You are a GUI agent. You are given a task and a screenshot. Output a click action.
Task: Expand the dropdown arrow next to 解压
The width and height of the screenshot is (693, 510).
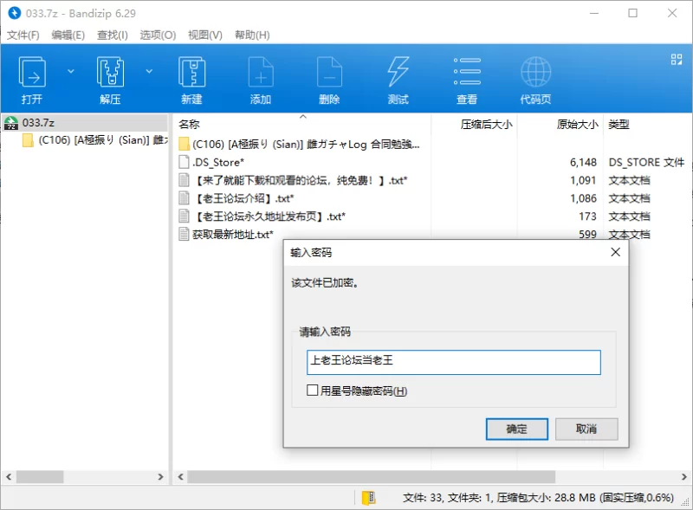click(149, 71)
